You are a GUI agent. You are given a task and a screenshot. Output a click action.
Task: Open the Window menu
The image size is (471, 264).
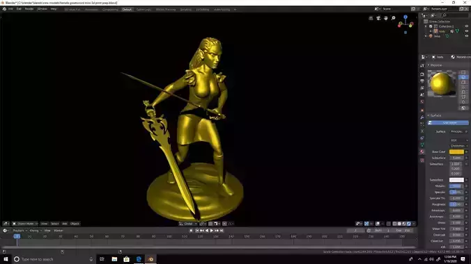coord(42,9)
